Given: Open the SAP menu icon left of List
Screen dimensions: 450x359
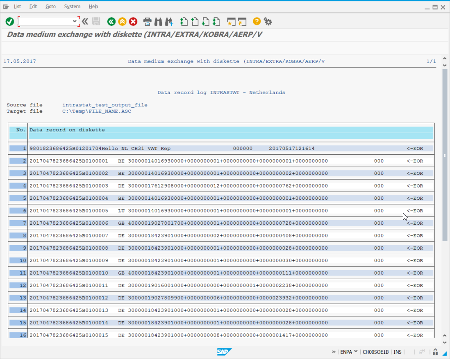Looking at the screenshot, I should (6, 7).
